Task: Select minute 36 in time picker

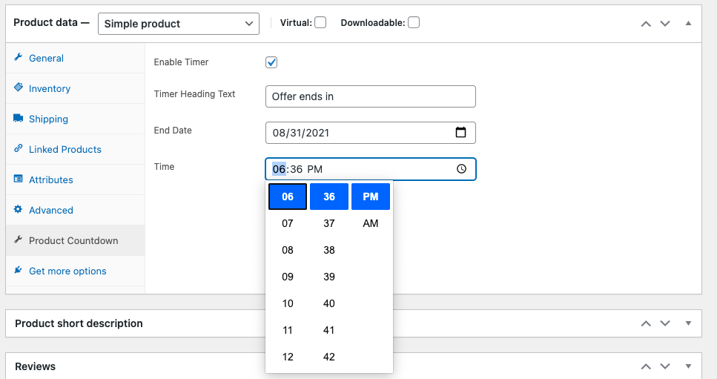Action: (x=329, y=197)
